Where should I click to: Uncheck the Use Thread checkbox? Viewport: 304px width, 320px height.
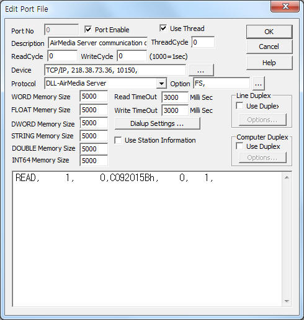point(163,28)
